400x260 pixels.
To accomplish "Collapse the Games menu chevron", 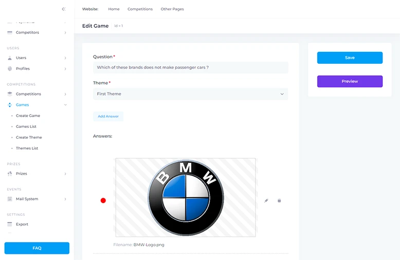I will click(65, 105).
